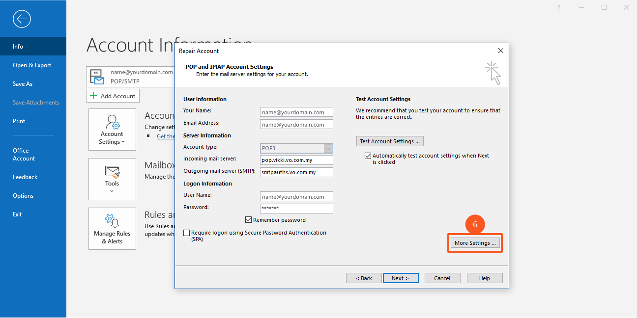The image size is (637, 318).
Task: Click the Next button
Action: click(x=400, y=278)
